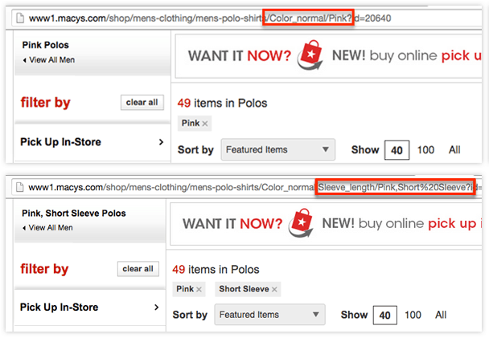The height and width of the screenshot is (338, 489).
Task: Remove the Short Sleeve filter tag
Action: pos(274,290)
